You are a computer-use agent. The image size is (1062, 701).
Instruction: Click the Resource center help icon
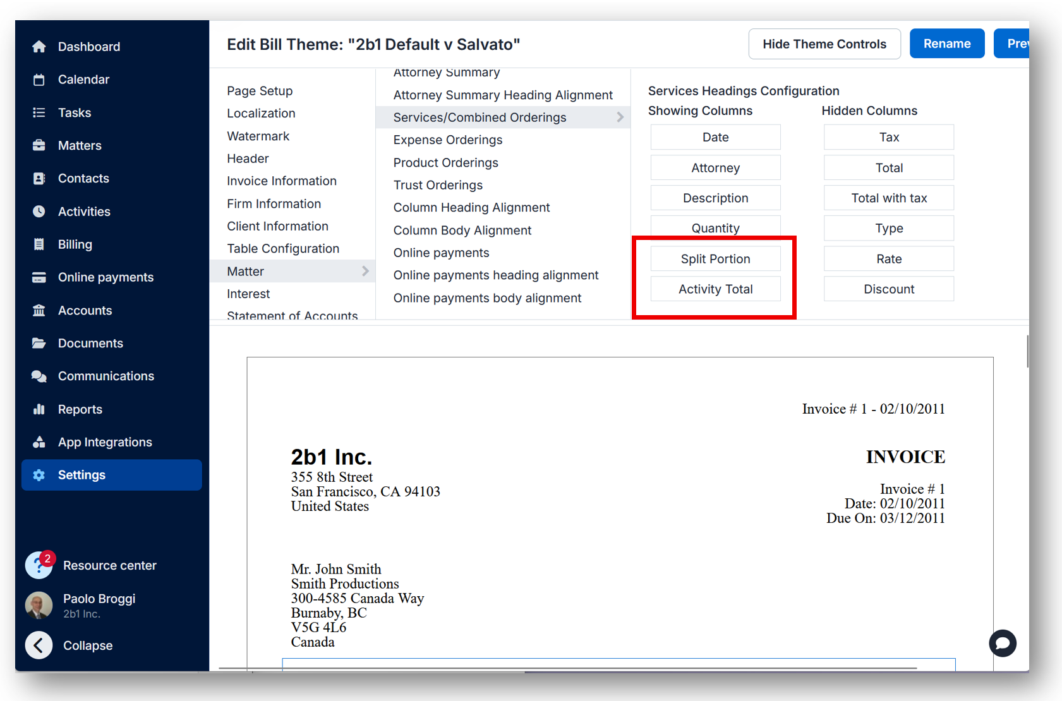click(39, 565)
